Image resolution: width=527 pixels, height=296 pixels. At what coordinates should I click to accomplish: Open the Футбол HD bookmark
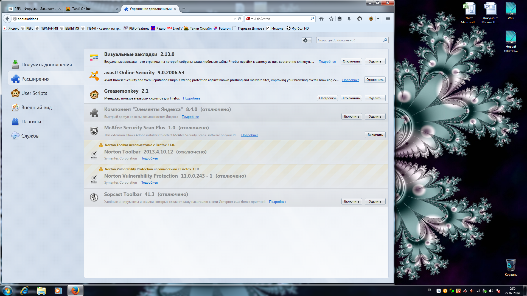coord(298,28)
